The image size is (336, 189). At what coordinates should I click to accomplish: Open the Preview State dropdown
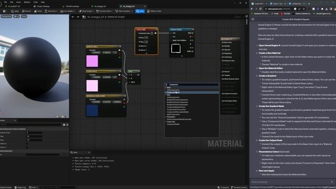pos(104,11)
